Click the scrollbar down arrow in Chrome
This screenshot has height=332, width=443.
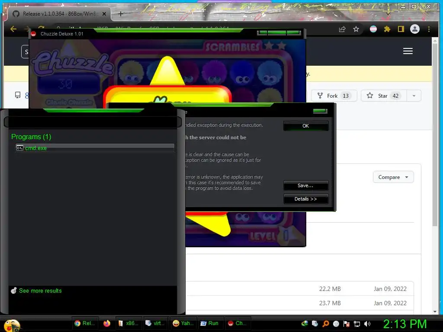pos(435,312)
